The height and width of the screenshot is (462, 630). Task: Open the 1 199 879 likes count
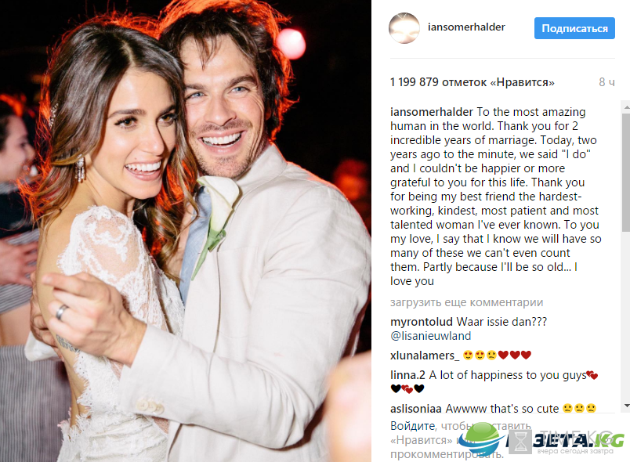point(472,82)
